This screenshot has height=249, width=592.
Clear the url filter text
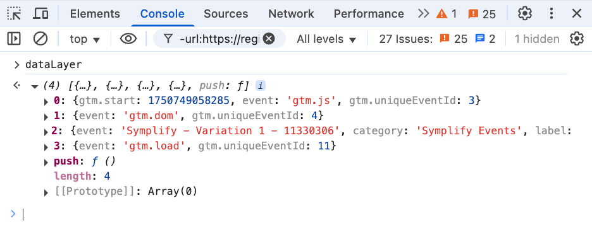[269, 38]
